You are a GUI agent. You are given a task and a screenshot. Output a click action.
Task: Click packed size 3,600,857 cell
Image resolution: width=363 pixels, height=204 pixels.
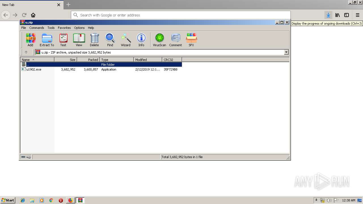click(91, 69)
